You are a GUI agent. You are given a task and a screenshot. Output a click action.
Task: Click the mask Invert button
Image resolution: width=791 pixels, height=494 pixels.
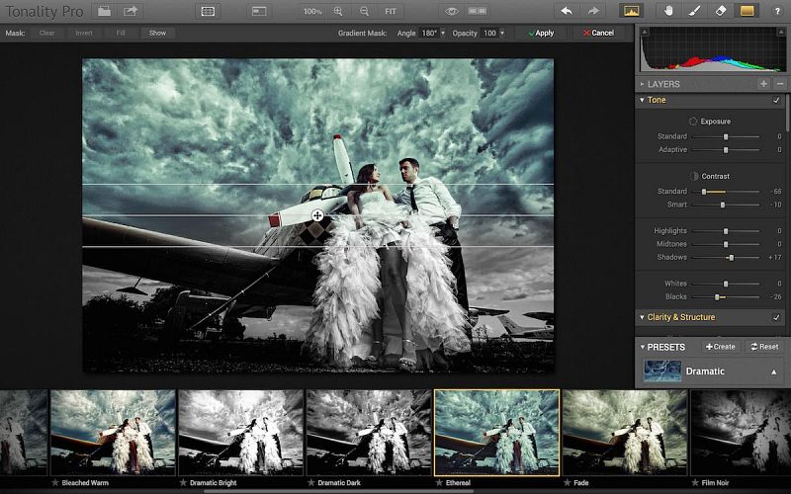84,33
